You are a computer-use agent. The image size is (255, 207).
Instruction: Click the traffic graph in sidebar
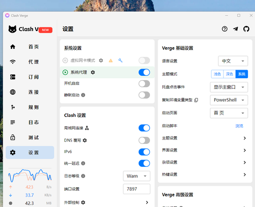[30, 175]
